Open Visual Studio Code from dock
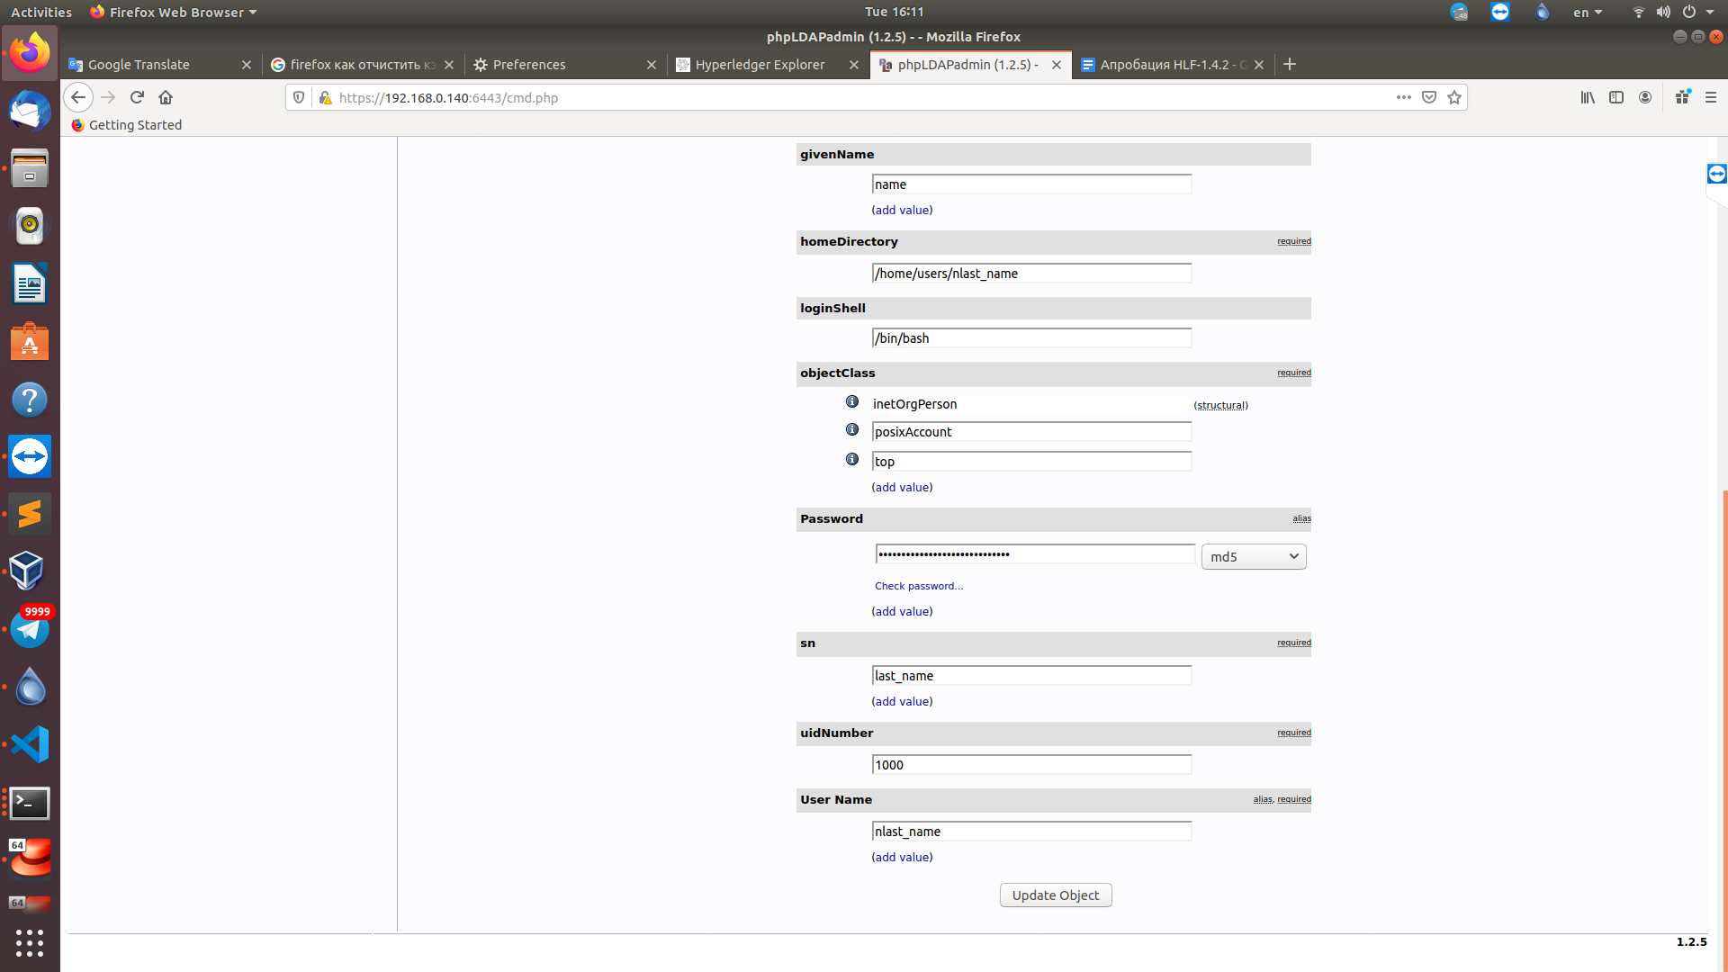Viewport: 1728px width, 972px height. 30,744
